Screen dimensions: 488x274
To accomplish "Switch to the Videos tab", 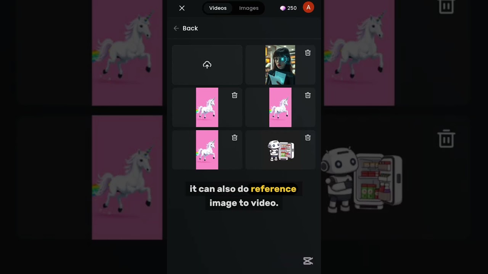I will [218, 8].
